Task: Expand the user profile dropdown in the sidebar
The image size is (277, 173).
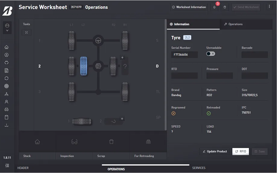Action: pyautogui.click(x=7, y=28)
